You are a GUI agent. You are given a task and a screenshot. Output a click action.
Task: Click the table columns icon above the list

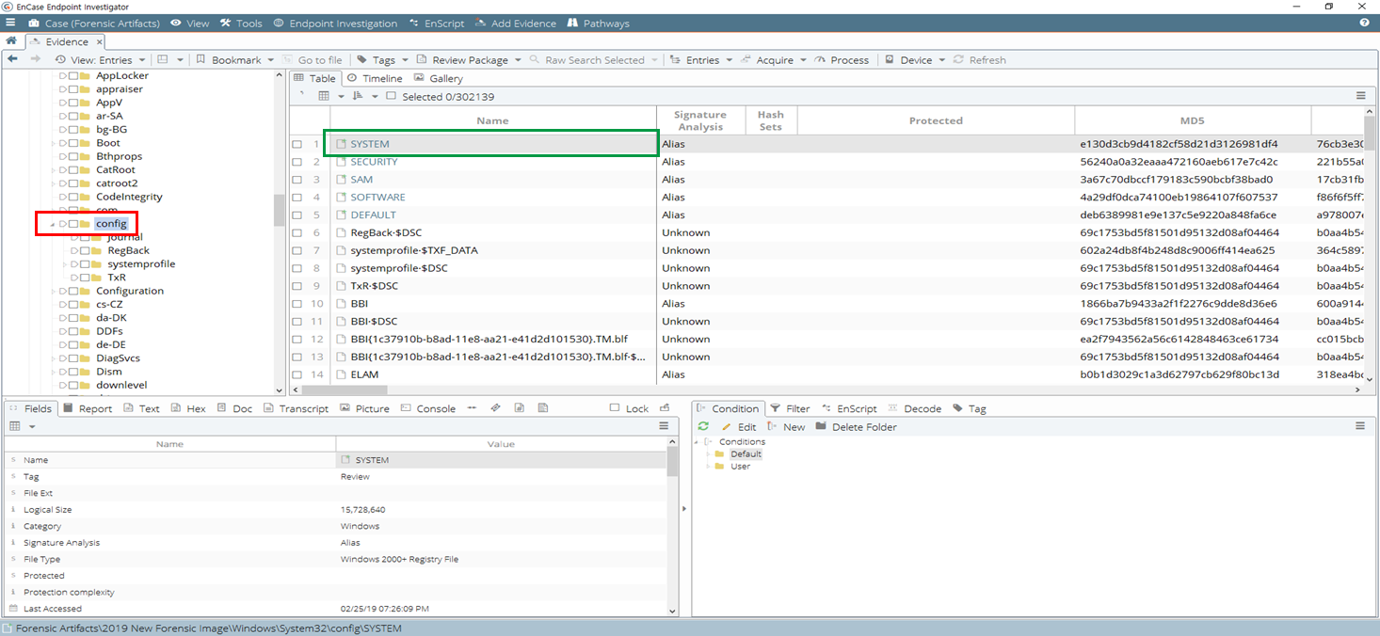pyautogui.click(x=325, y=96)
